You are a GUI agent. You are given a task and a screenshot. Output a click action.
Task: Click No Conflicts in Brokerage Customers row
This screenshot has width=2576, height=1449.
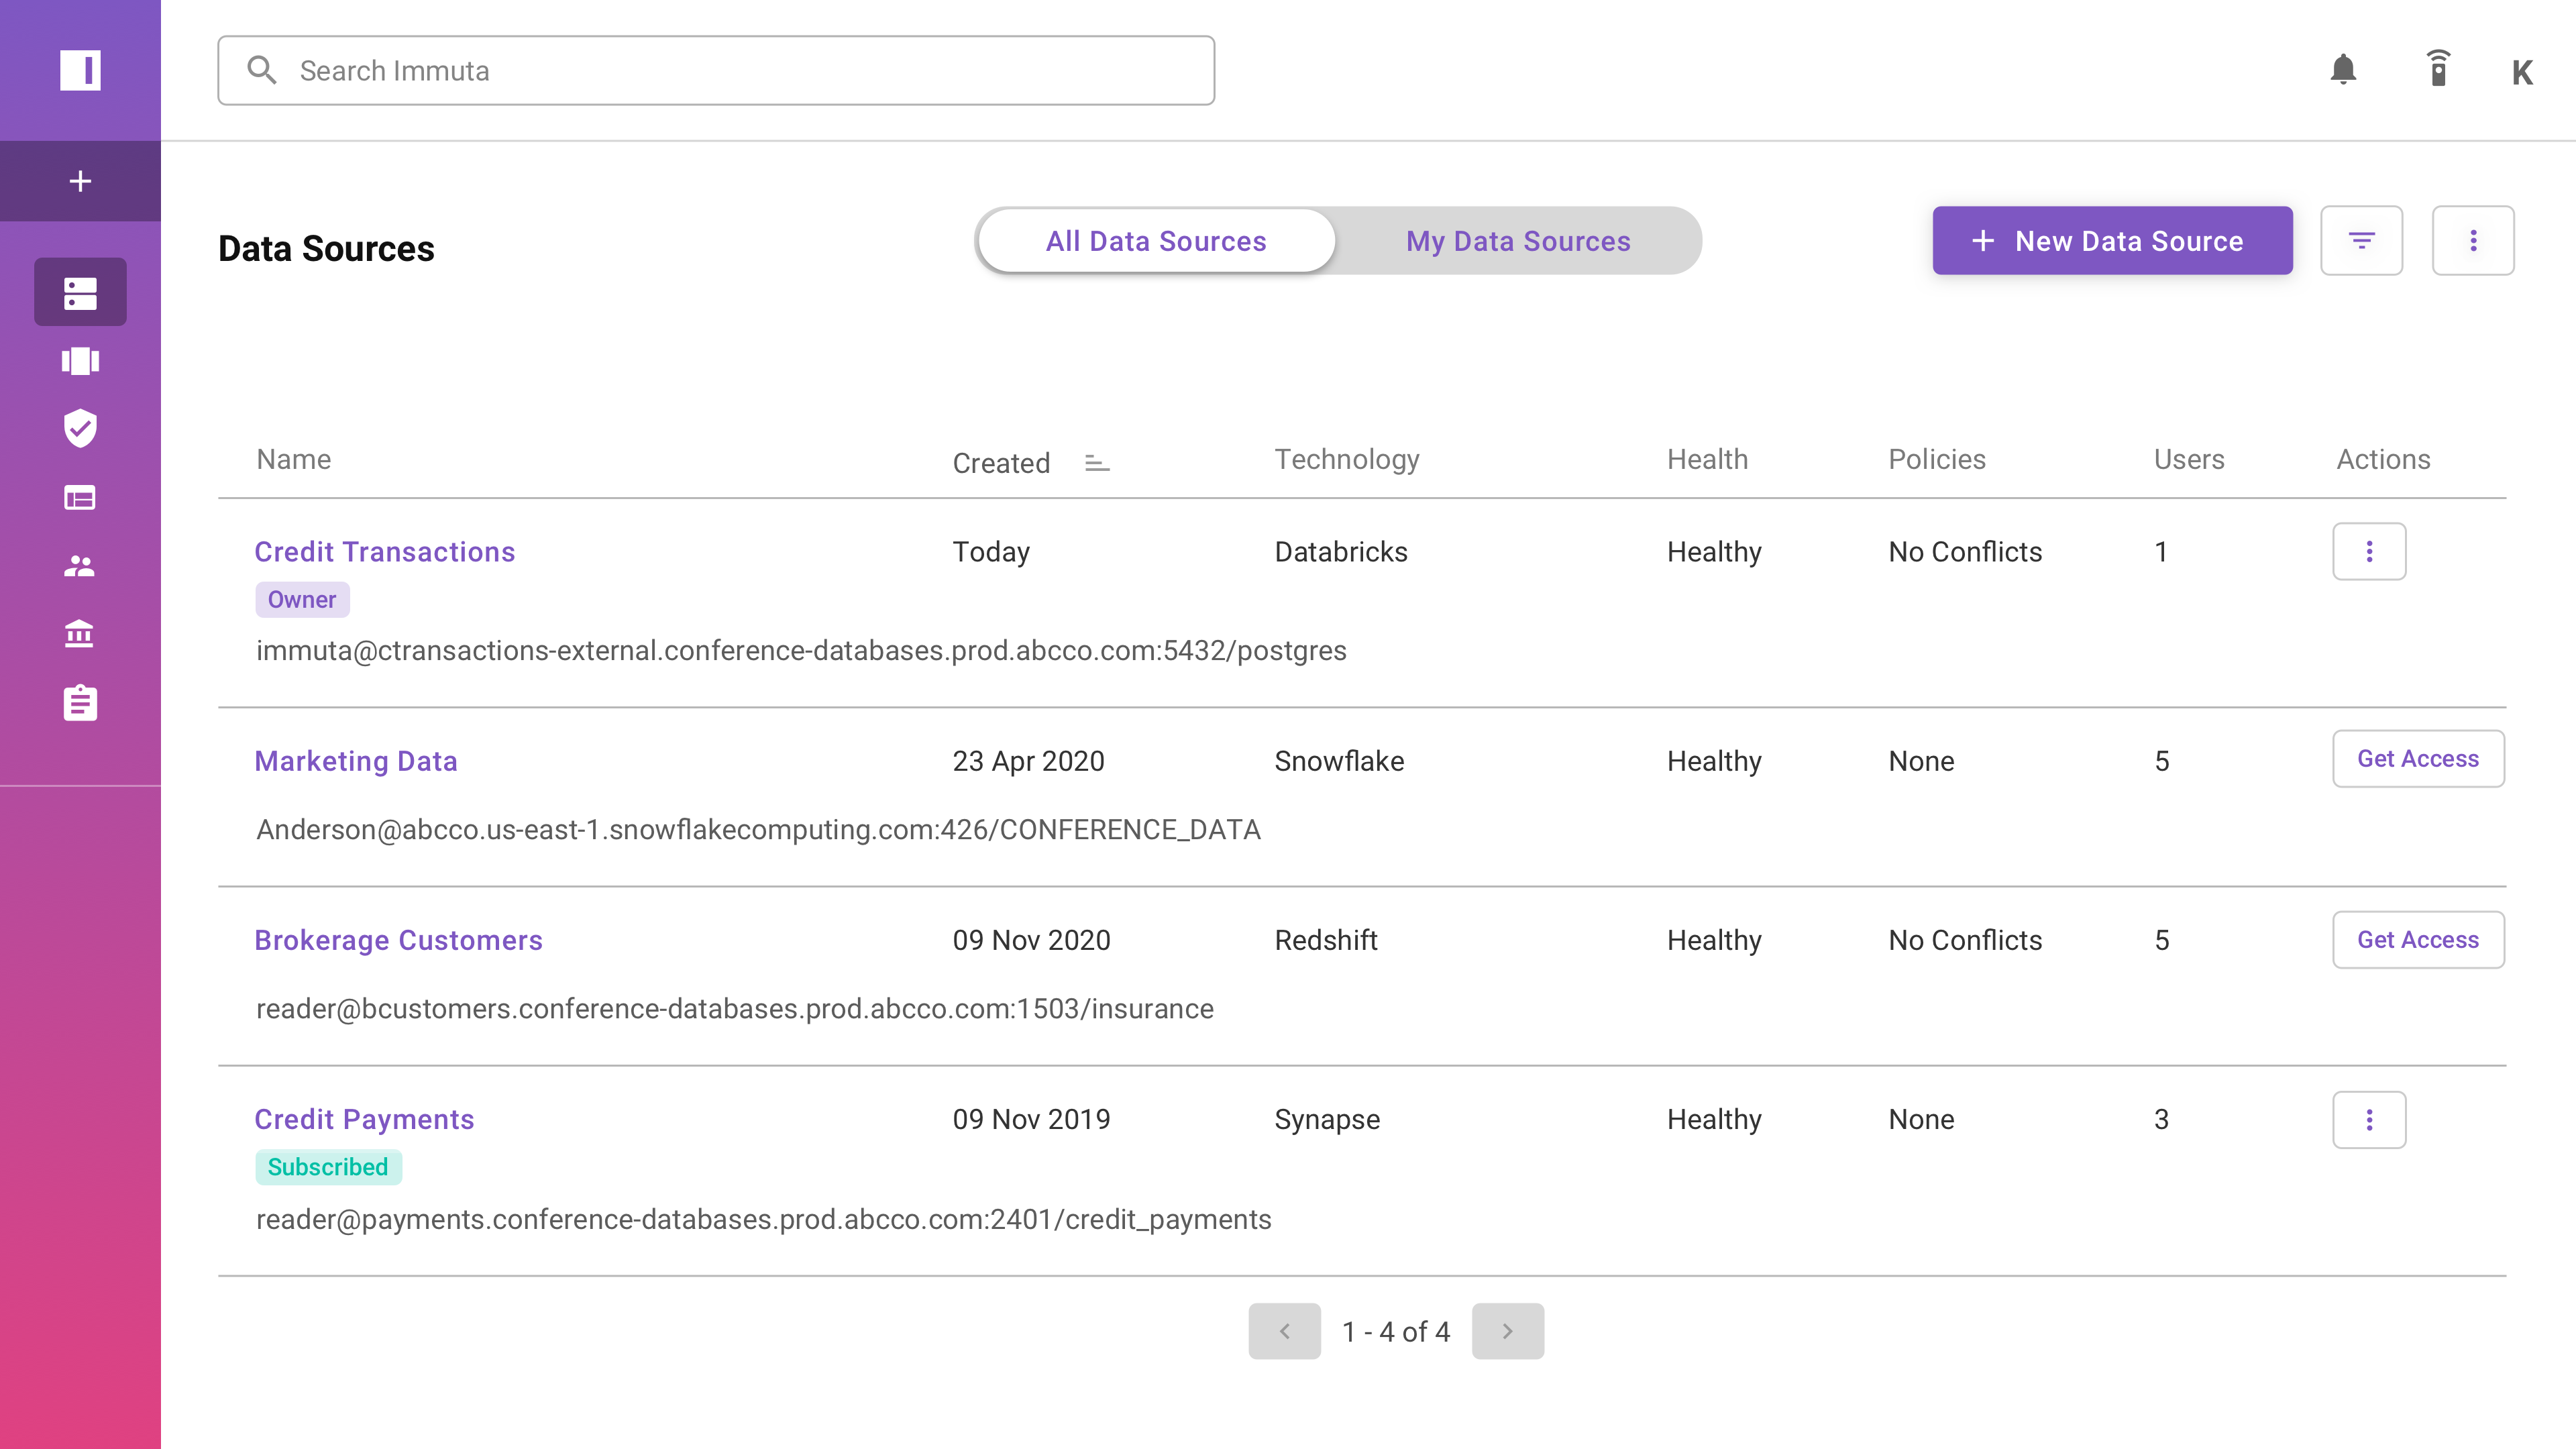(1965, 940)
